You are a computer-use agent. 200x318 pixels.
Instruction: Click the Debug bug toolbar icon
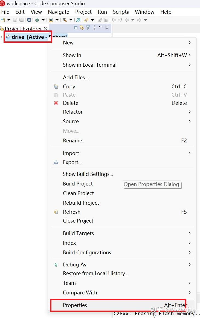pos(37,20)
